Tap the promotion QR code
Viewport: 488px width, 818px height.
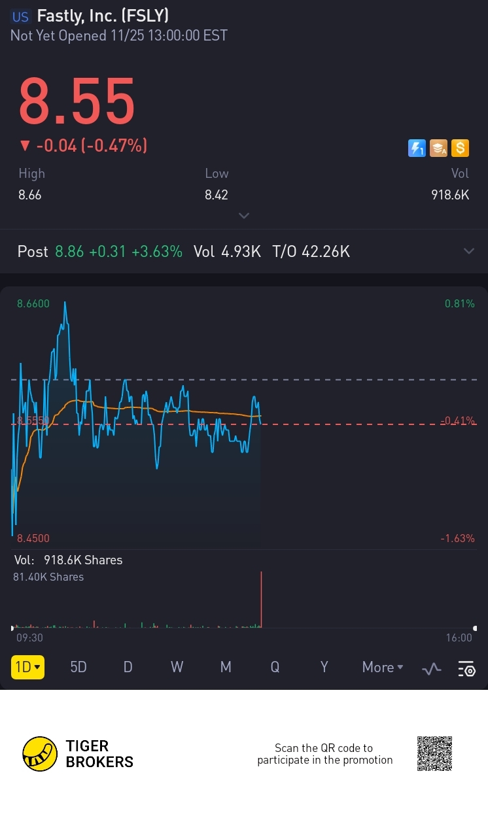pyautogui.click(x=434, y=754)
